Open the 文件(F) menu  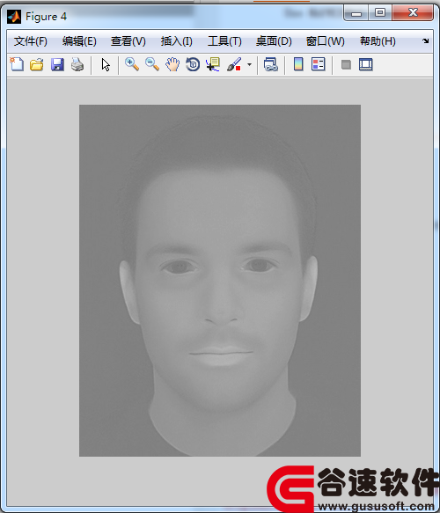pos(31,41)
